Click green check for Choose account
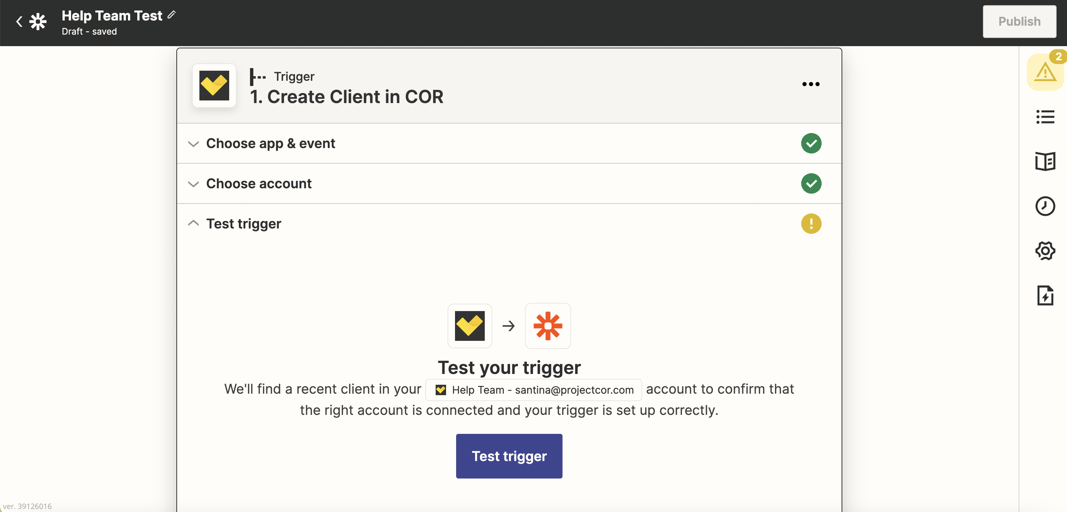 (x=811, y=183)
